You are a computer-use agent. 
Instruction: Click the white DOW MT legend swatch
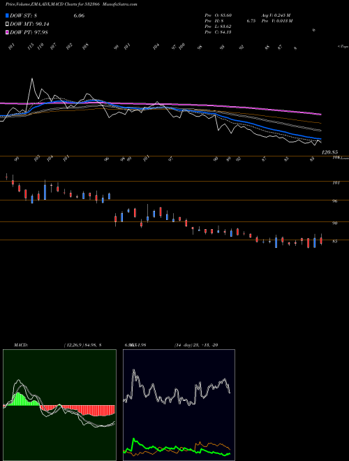pyautogui.click(x=7, y=24)
